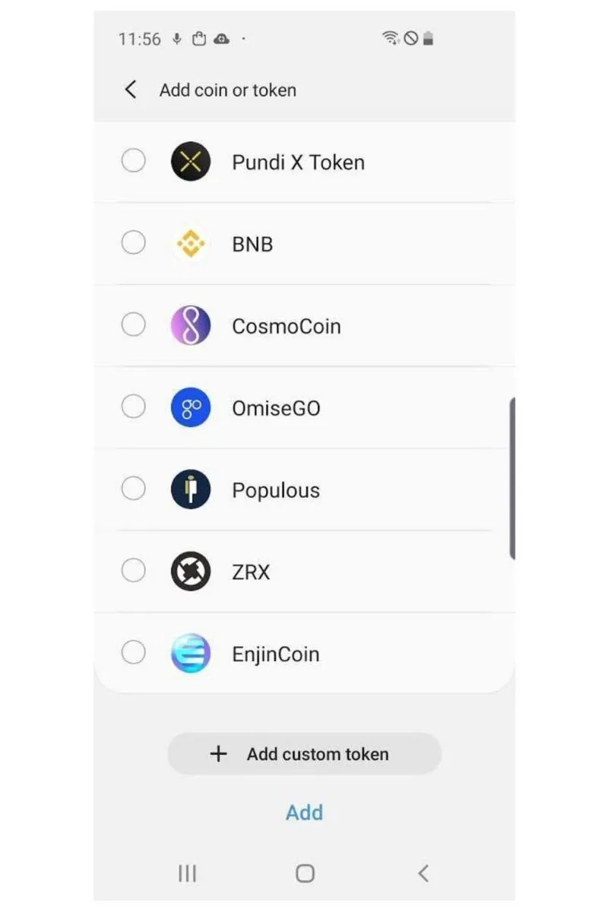Click the token list scrollbar handle

click(x=512, y=479)
